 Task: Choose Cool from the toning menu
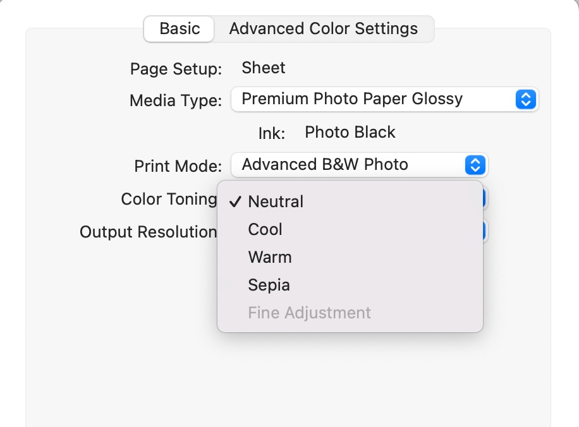[265, 229]
